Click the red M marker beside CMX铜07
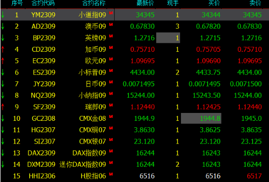Image resolution: width=269 pixels, height=182 pixels. pos(111,128)
